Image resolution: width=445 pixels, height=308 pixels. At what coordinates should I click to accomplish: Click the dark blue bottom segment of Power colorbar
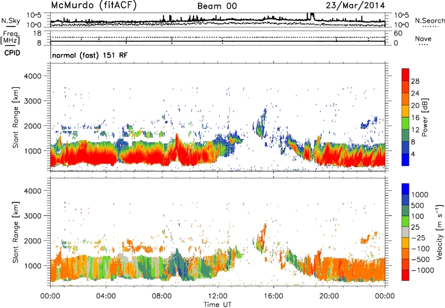point(406,160)
